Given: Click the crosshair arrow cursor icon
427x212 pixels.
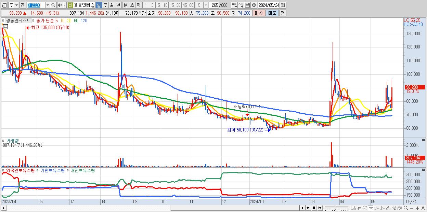Looking at the screenshot, I should coord(371,208).
